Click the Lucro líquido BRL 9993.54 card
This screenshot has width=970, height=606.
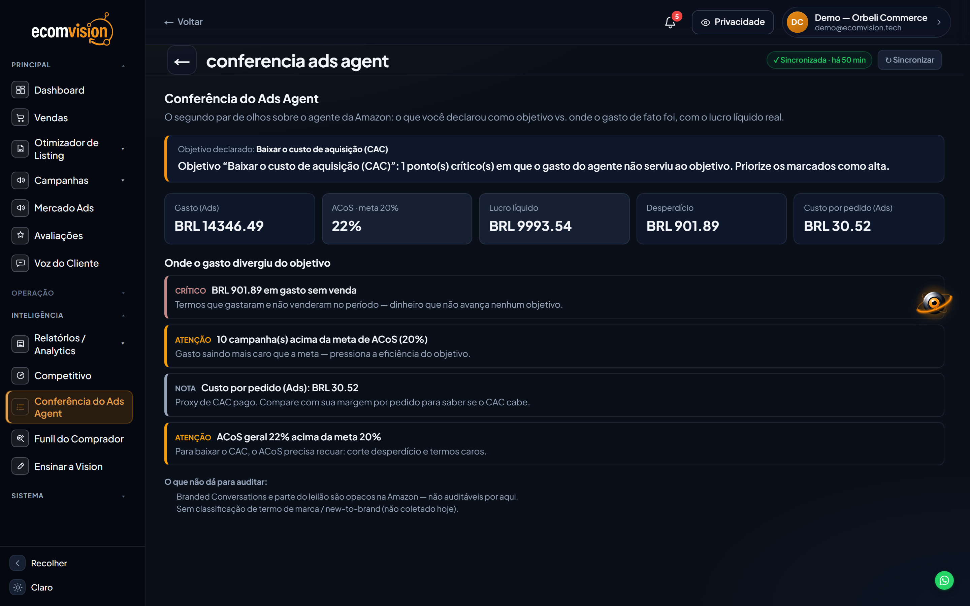tap(554, 219)
